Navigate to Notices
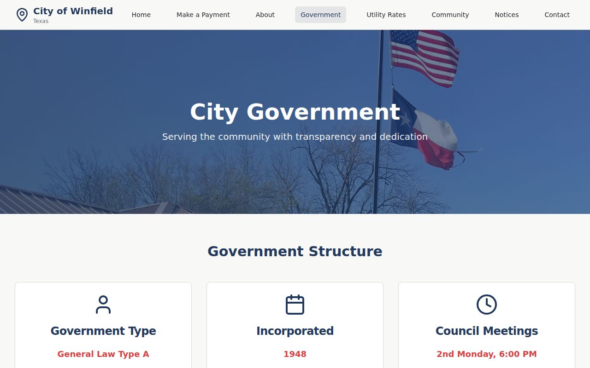590x368 pixels. (x=507, y=15)
